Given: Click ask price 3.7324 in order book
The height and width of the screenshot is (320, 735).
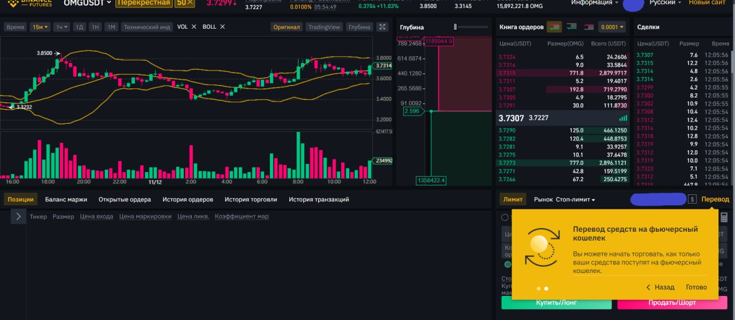Looking at the screenshot, I should pyautogui.click(x=507, y=57).
